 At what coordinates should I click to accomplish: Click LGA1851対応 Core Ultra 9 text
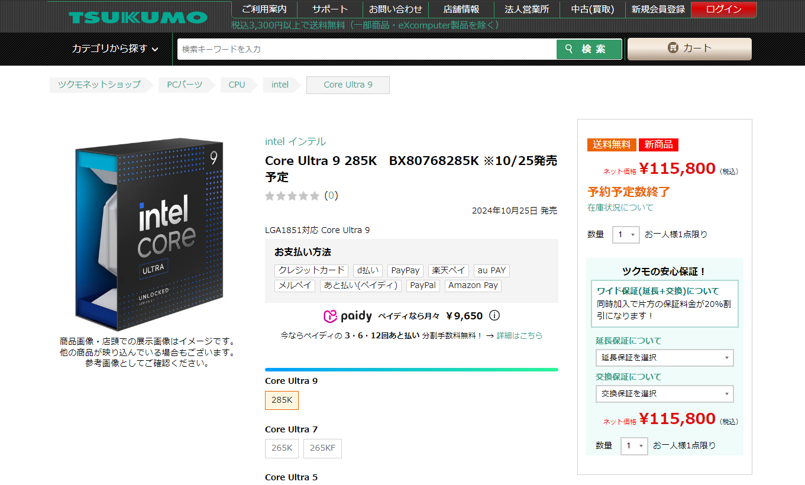click(x=317, y=230)
